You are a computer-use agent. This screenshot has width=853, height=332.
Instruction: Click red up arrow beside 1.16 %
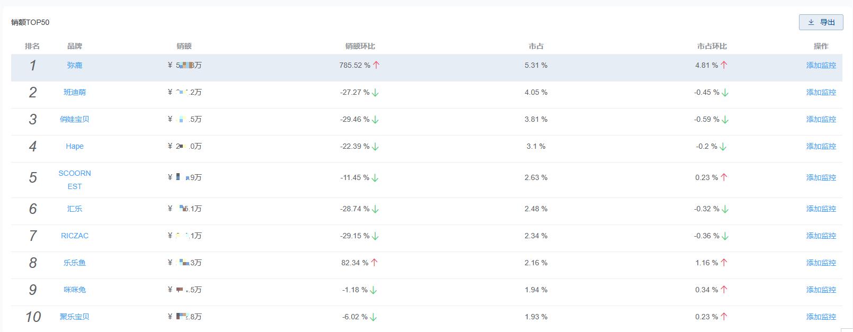tap(724, 263)
